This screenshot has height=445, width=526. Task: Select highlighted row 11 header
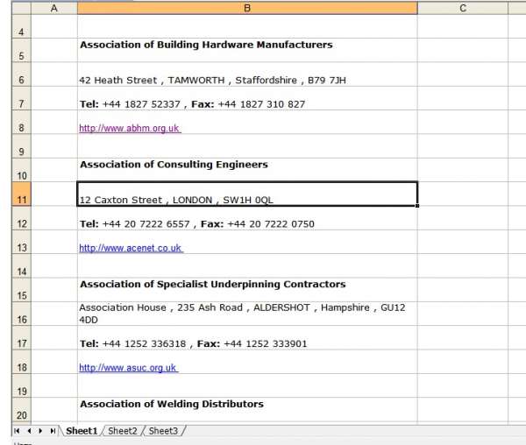[21, 194]
